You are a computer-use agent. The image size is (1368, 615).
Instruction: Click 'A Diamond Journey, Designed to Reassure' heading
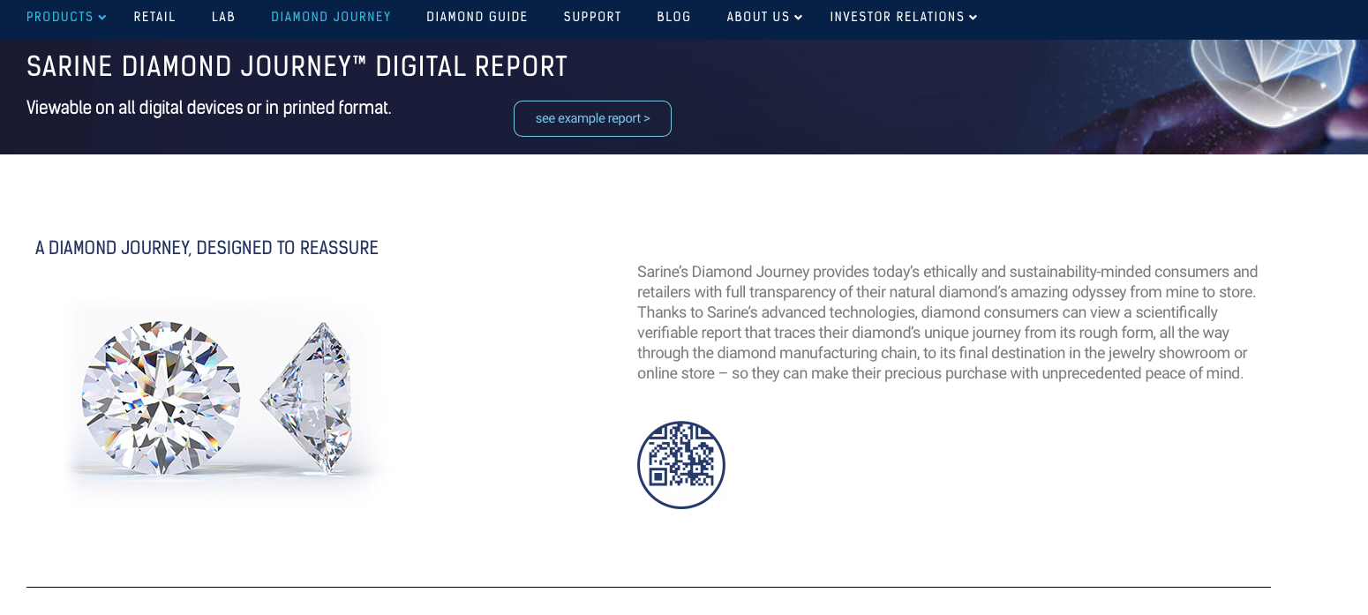(x=207, y=248)
